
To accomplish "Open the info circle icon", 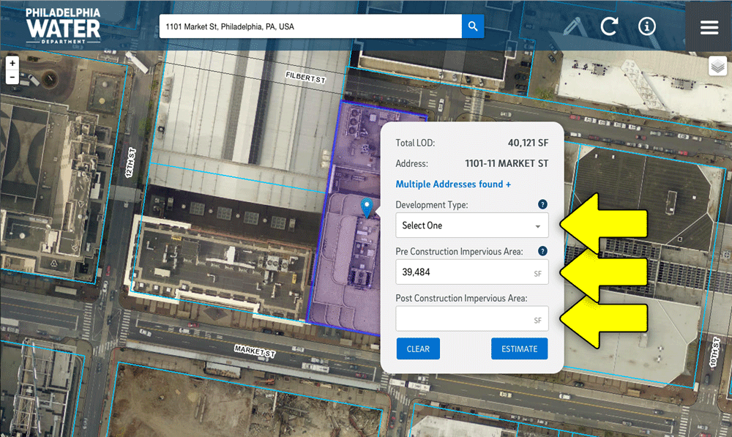I will coord(646,26).
